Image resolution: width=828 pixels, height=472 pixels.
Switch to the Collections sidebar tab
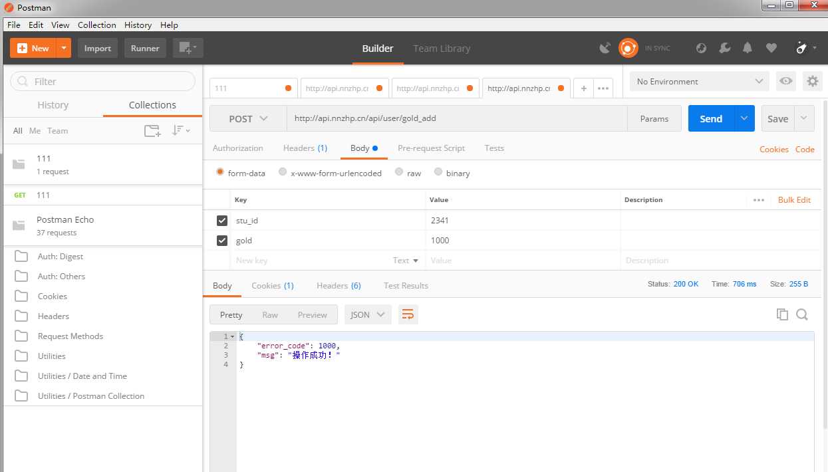pos(152,105)
